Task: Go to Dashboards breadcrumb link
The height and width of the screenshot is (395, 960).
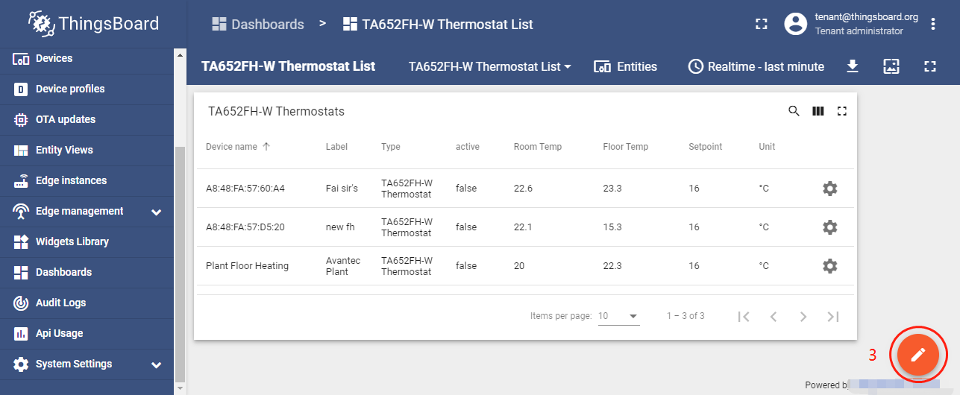Action: point(258,24)
